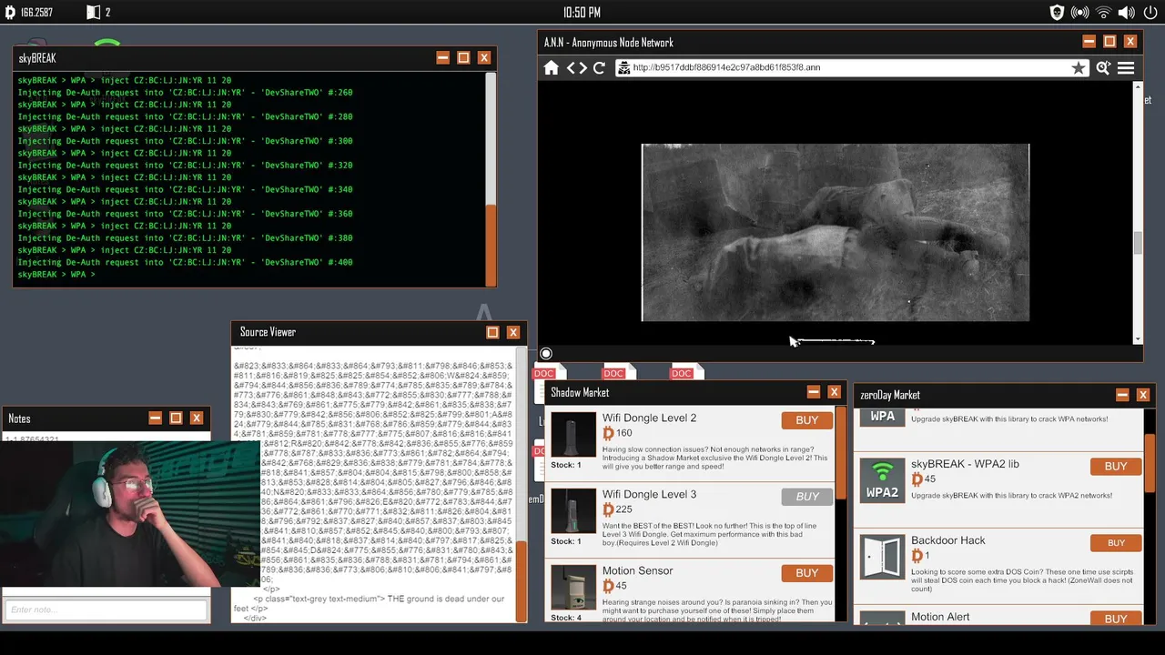Buy the Wifi Dongle Level 3
This screenshot has height=655, width=1165.
[x=806, y=497]
